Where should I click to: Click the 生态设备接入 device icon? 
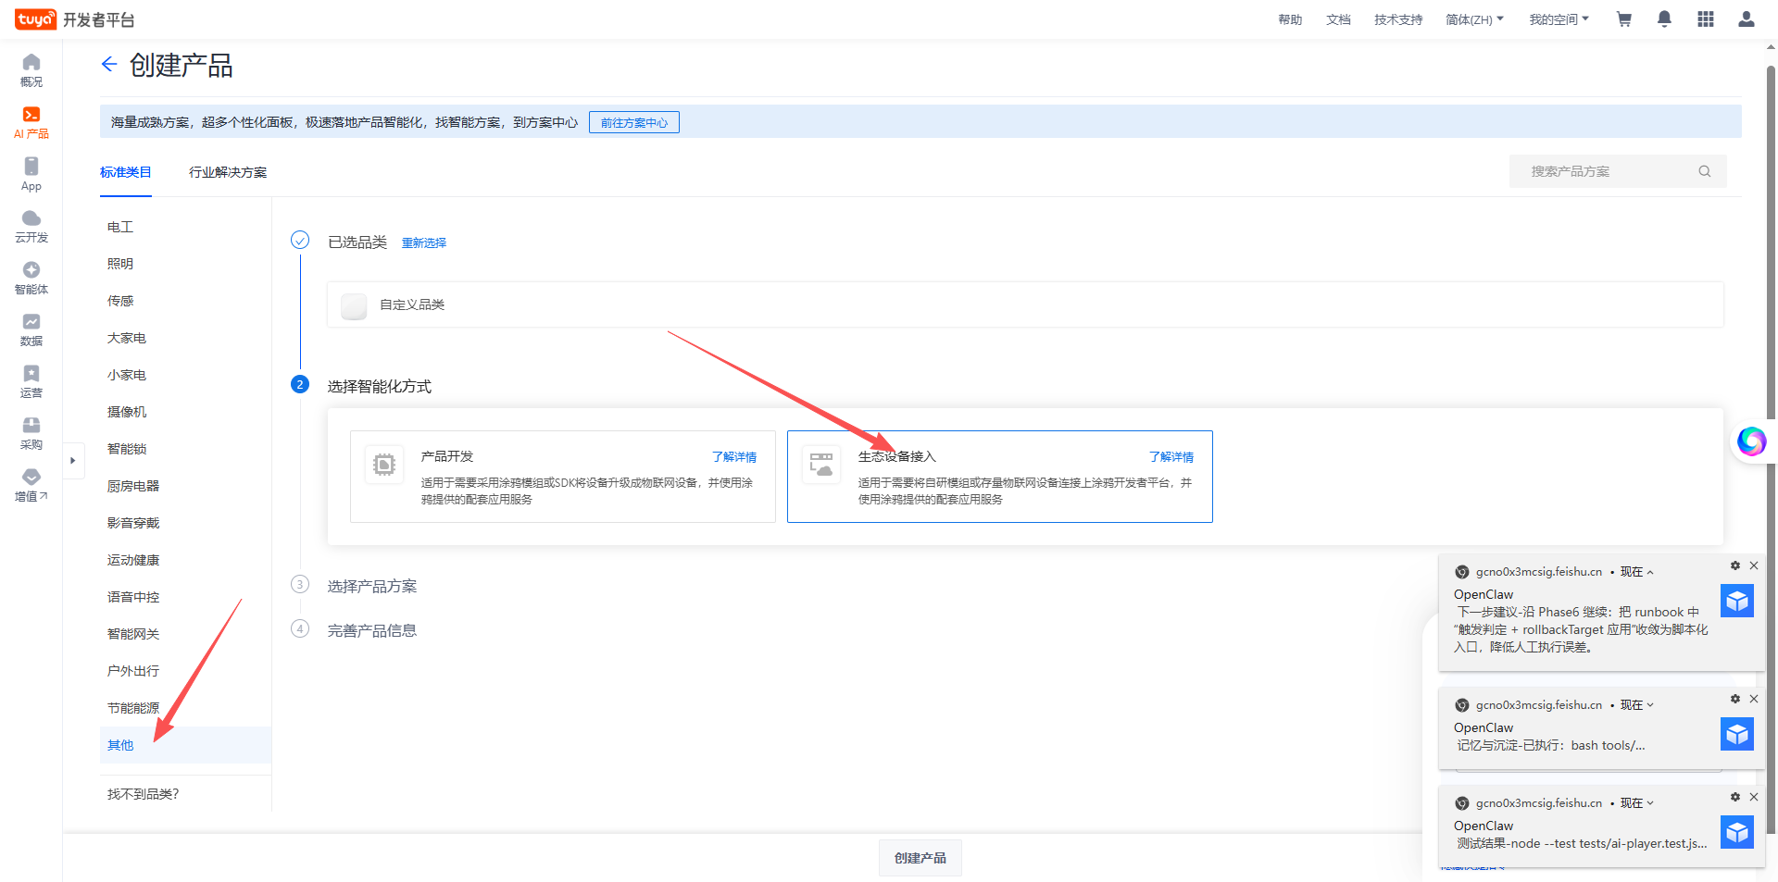click(821, 464)
